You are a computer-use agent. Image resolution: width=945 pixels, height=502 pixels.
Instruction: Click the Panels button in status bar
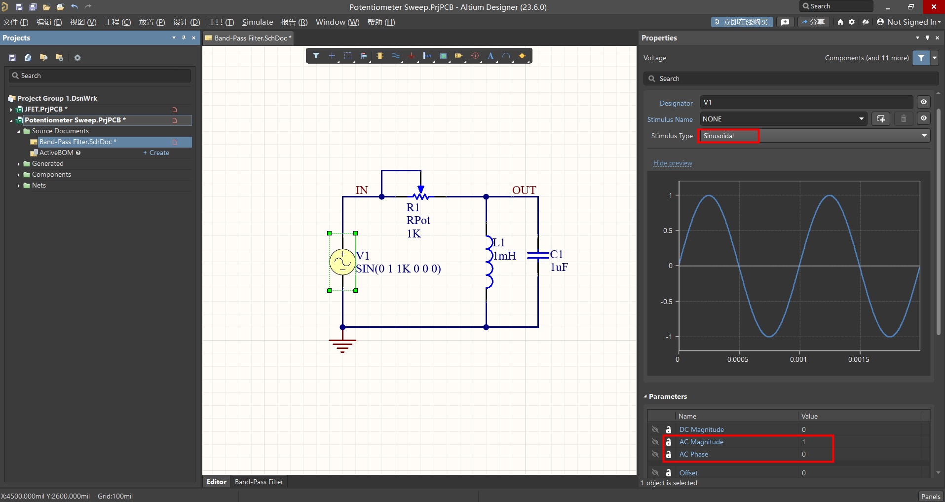[x=930, y=496]
